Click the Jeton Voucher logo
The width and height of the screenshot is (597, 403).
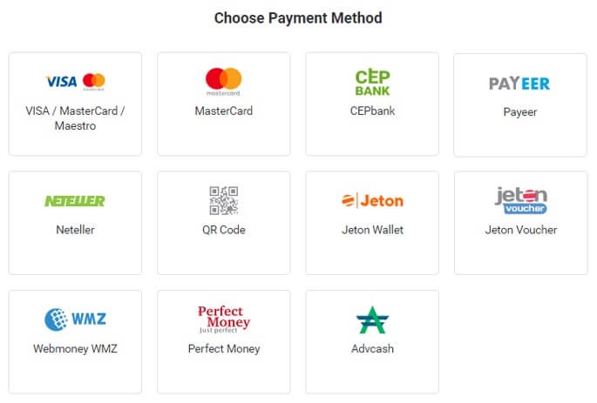click(x=520, y=200)
